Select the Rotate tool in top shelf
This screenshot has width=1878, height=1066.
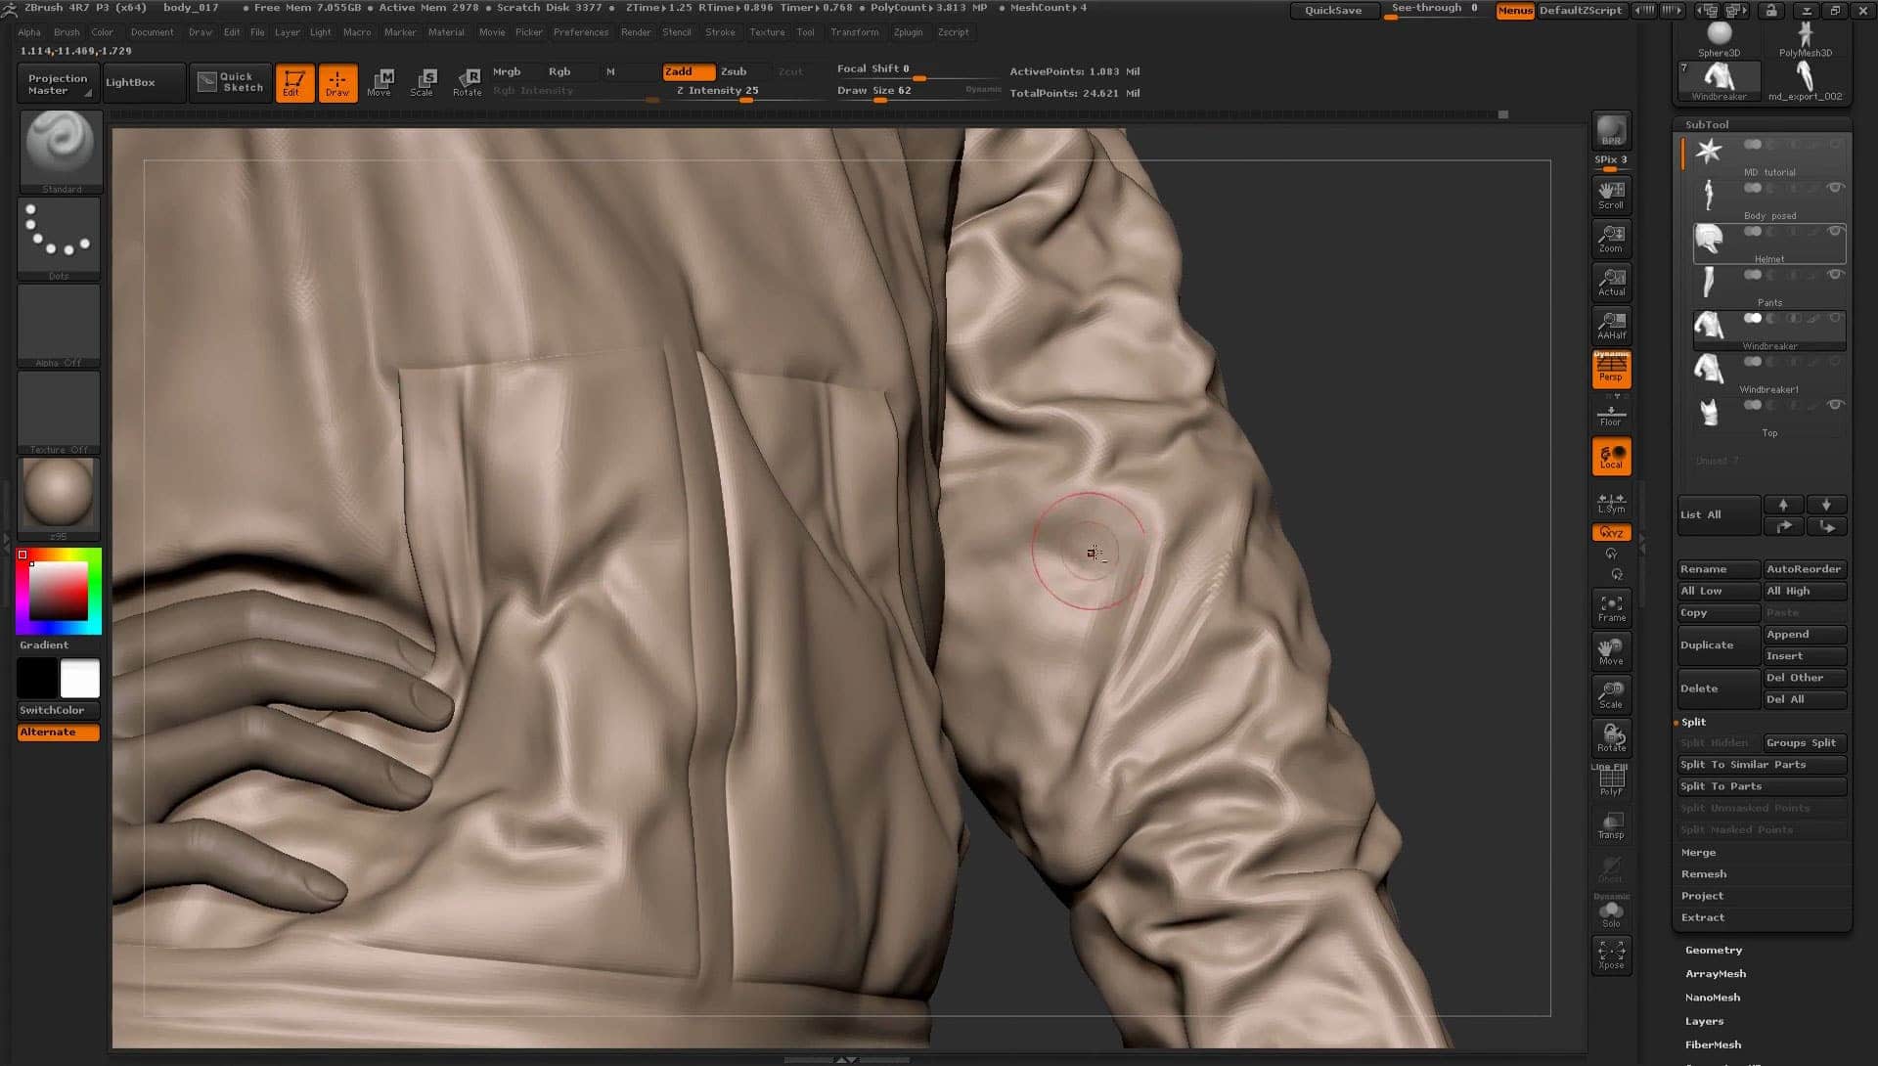(468, 83)
